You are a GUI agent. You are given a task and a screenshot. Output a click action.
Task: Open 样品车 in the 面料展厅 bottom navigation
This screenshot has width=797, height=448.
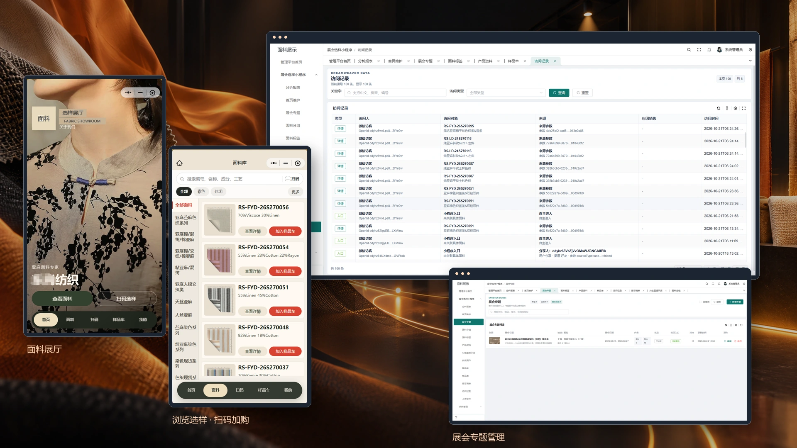click(118, 320)
